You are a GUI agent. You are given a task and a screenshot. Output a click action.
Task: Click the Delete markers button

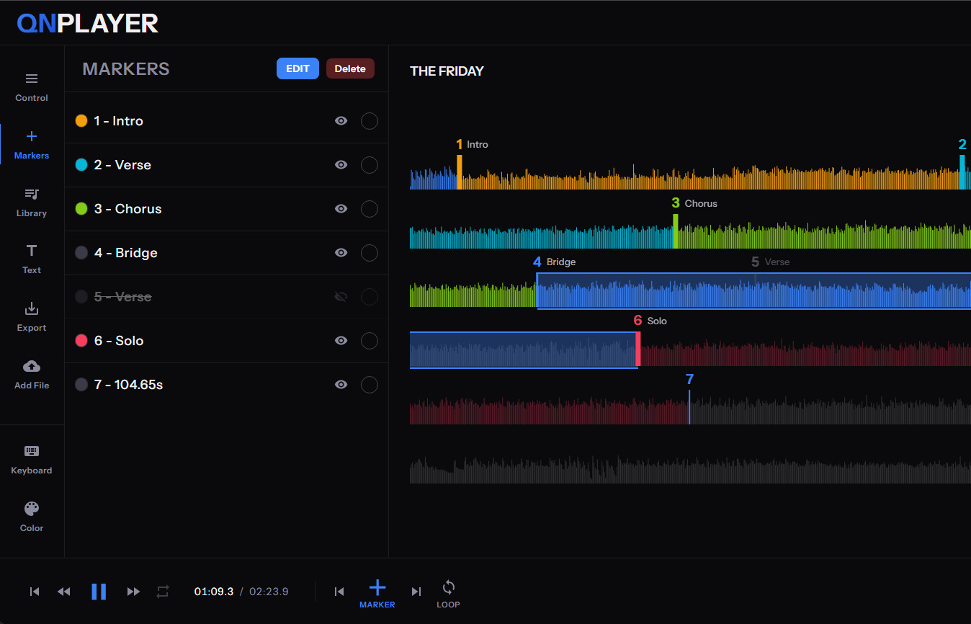(350, 68)
